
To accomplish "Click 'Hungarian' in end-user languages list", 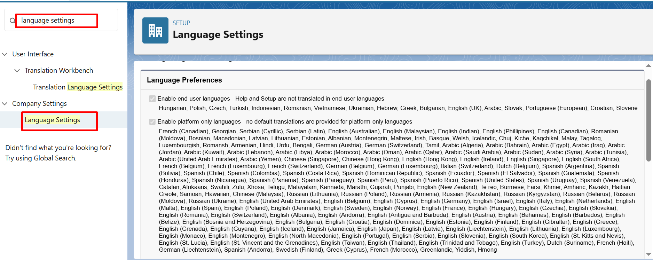I will [x=172, y=108].
